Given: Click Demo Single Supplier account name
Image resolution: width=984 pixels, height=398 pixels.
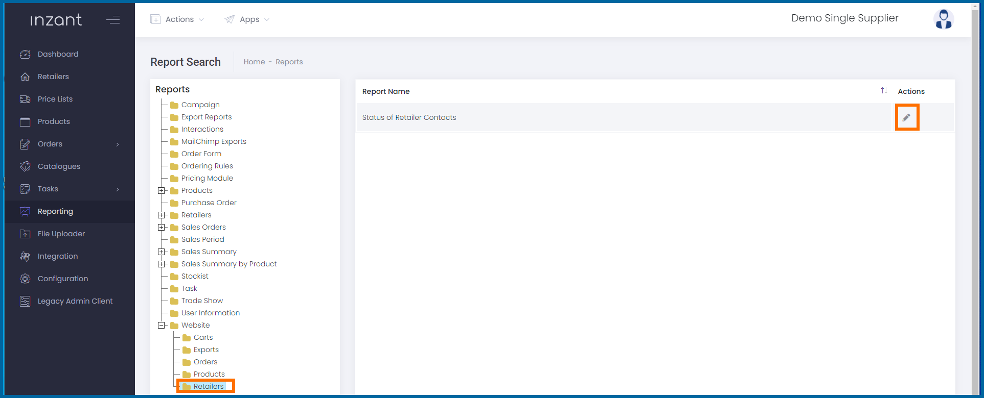Looking at the screenshot, I should (844, 18).
